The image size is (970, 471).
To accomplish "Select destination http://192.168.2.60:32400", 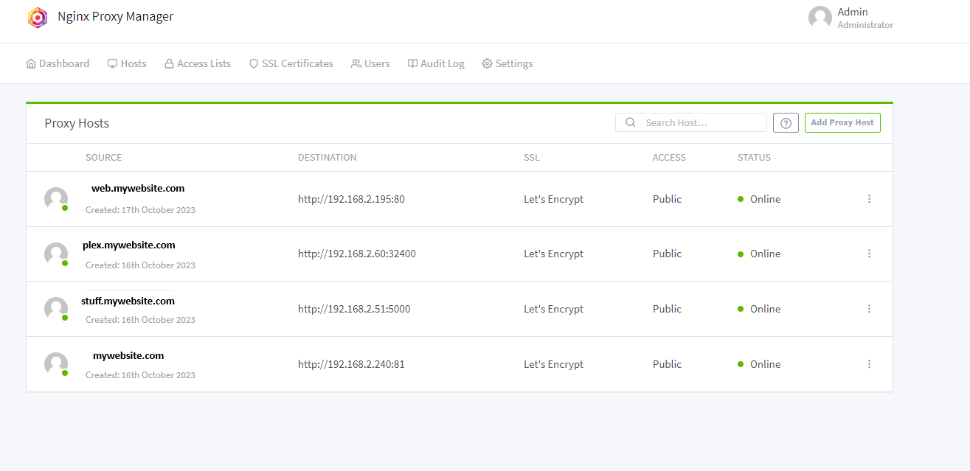I will tap(357, 254).
